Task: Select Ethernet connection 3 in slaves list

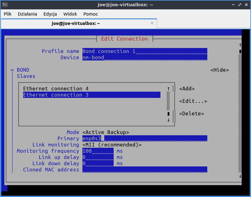Action: pos(53,95)
